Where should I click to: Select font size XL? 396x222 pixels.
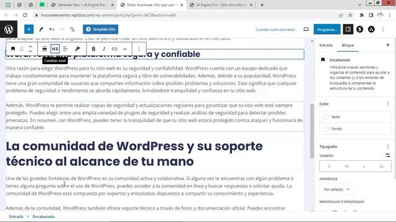pyautogui.click(x=382, y=166)
